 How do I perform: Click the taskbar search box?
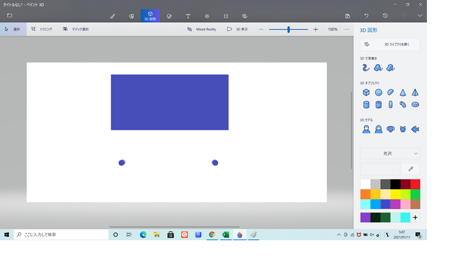(x=61, y=235)
